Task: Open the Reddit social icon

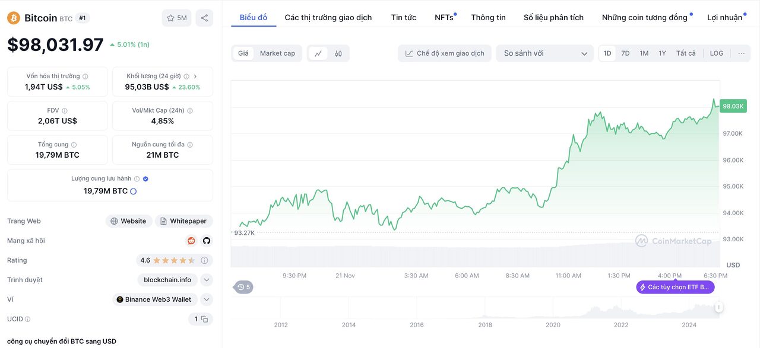Action: click(191, 241)
